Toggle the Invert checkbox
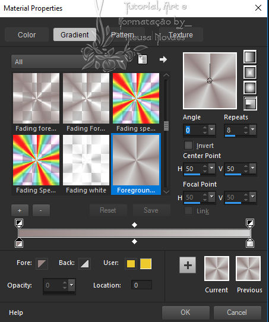This screenshot has height=322, width=269. tap(189, 146)
